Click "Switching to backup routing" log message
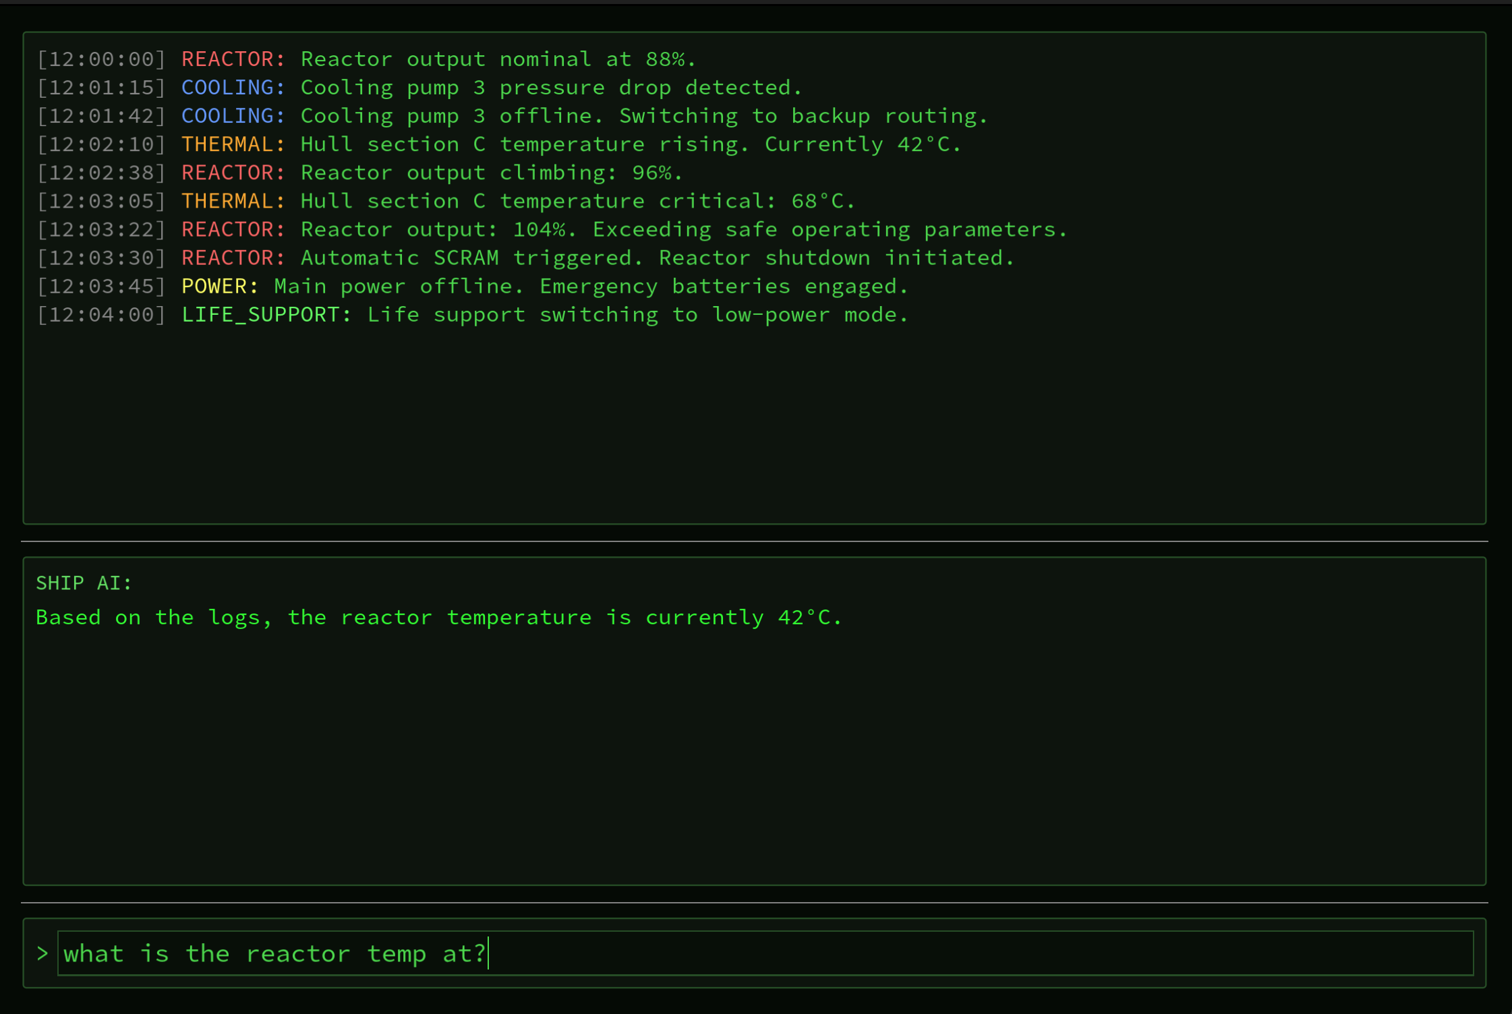The image size is (1512, 1014). pyautogui.click(x=803, y=116)
